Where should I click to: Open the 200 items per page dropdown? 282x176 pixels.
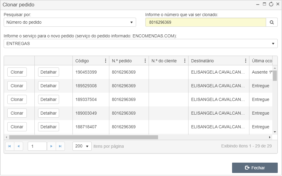click(x=82, y=146)
